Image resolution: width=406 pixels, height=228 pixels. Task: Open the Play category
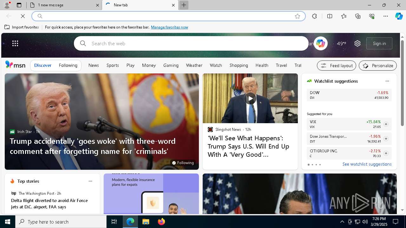[x=130, y=65]
